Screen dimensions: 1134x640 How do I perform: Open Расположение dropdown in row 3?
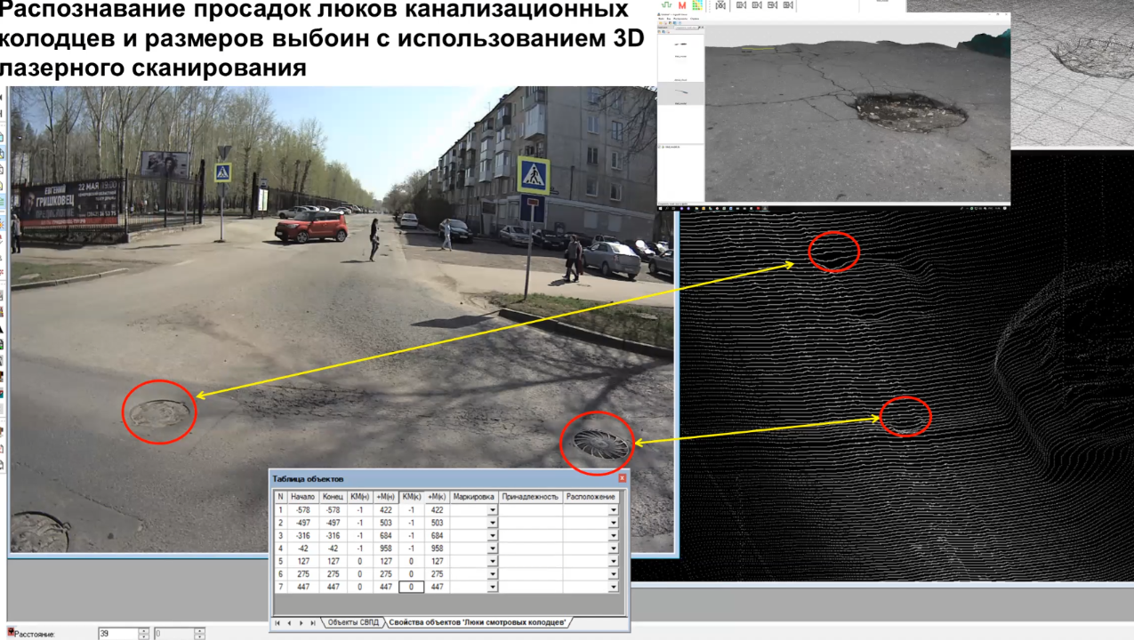coord(613,536)
